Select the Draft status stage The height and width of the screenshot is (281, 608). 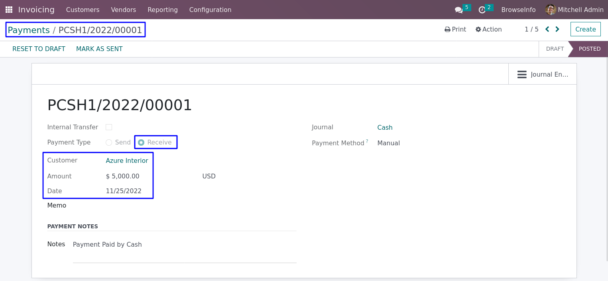point(555,49)
